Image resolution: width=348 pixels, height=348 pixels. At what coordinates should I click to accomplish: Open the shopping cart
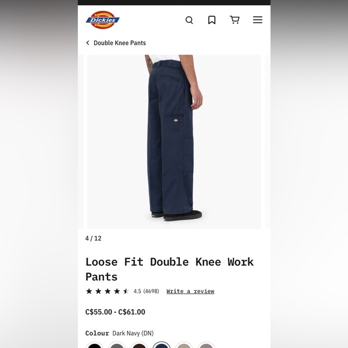(x=235, y=20)
